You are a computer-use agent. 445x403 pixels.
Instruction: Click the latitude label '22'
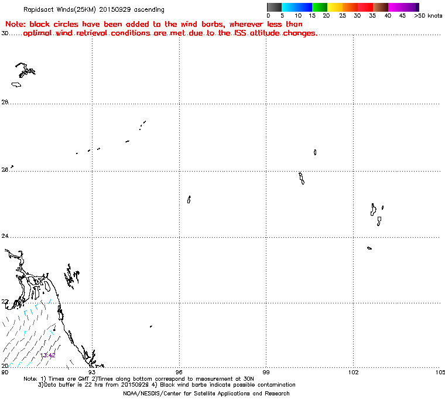click(x=5, y=301)
